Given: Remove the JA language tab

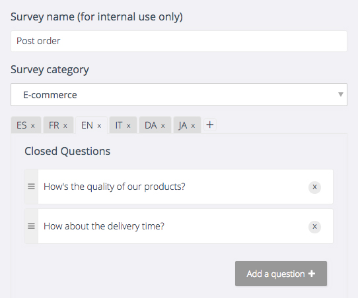Looking at the screenshot, I should (193, 126).
